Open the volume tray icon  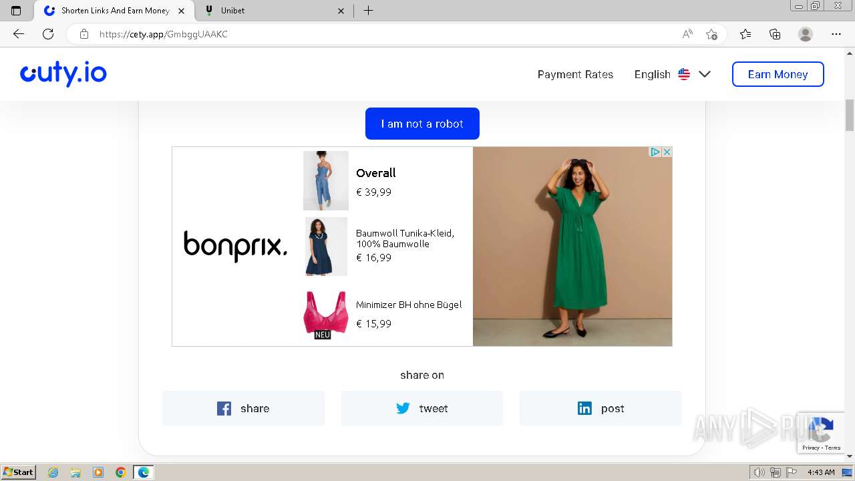(759, 472)
